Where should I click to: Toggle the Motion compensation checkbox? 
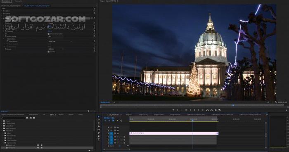click(48, 34)
